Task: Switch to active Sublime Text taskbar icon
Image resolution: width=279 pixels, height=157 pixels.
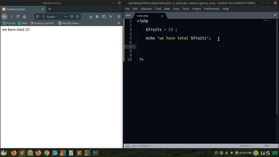Action: (x=22, y=153)
